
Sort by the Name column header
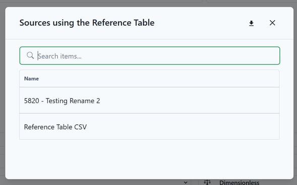point(31,78)
